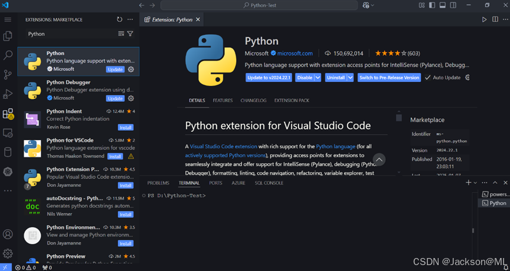This screenshot has width=510, height=271.
Task: Open the Kubernetes helm-wheel icon
Action: click(x=8, y=171)
